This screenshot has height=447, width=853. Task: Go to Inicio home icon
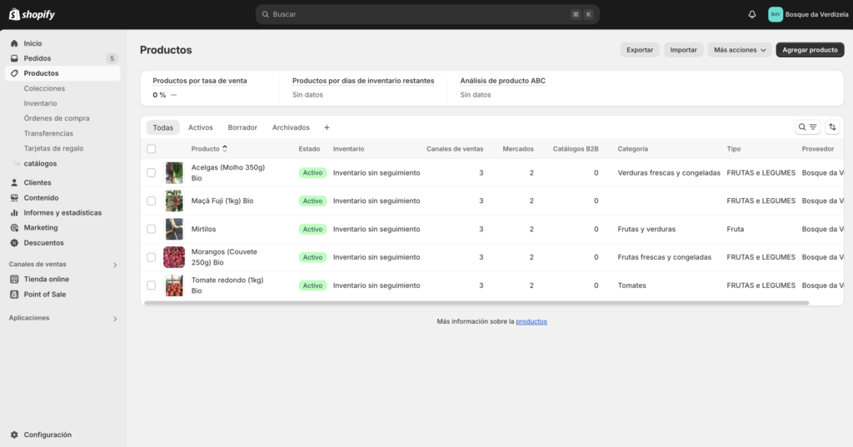[x=15, y=43]
